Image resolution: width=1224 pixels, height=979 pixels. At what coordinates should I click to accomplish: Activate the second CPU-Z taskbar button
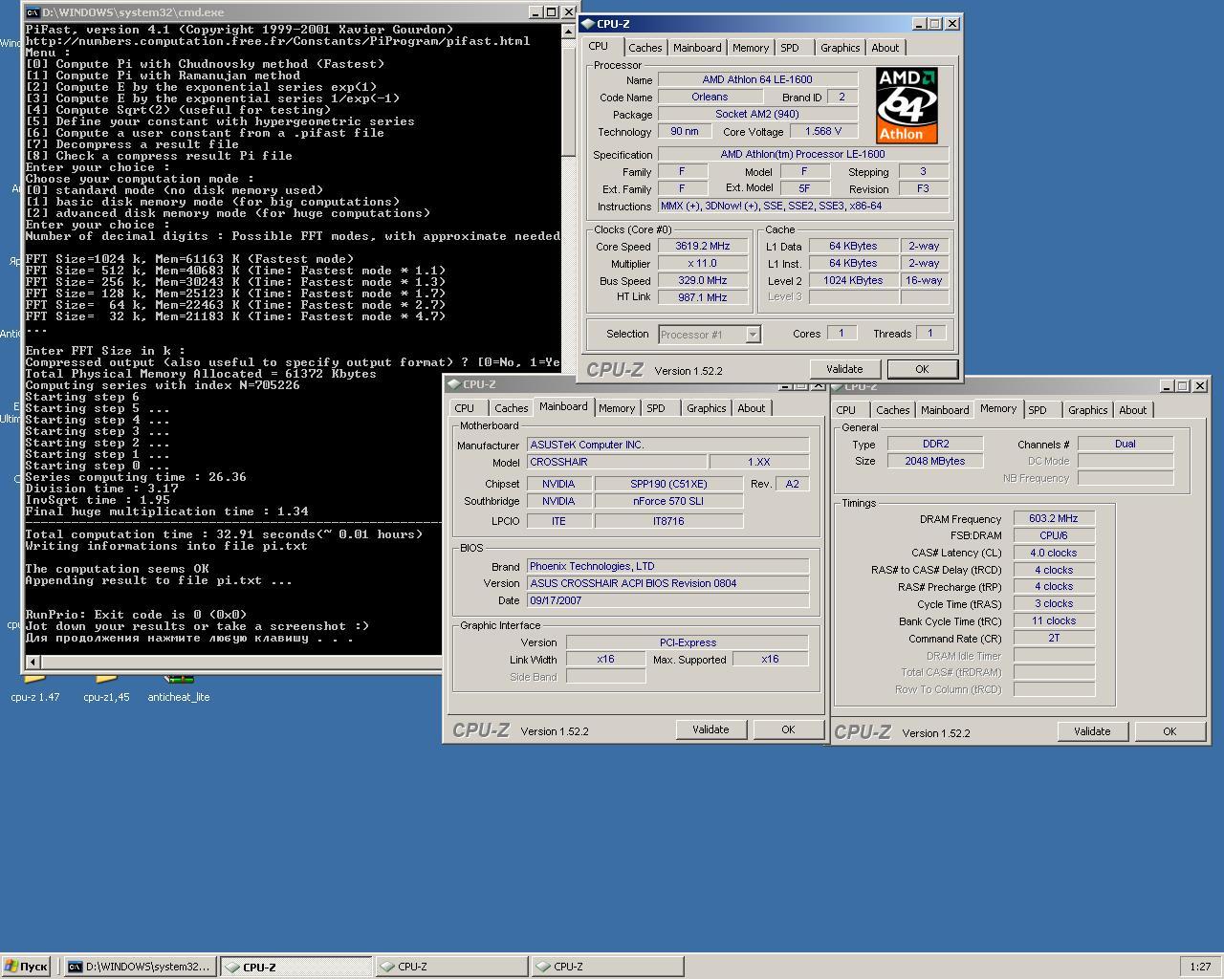[x=451, y=967]
